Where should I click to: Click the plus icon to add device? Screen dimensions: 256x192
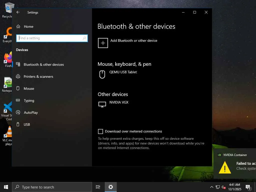(103, 43)
